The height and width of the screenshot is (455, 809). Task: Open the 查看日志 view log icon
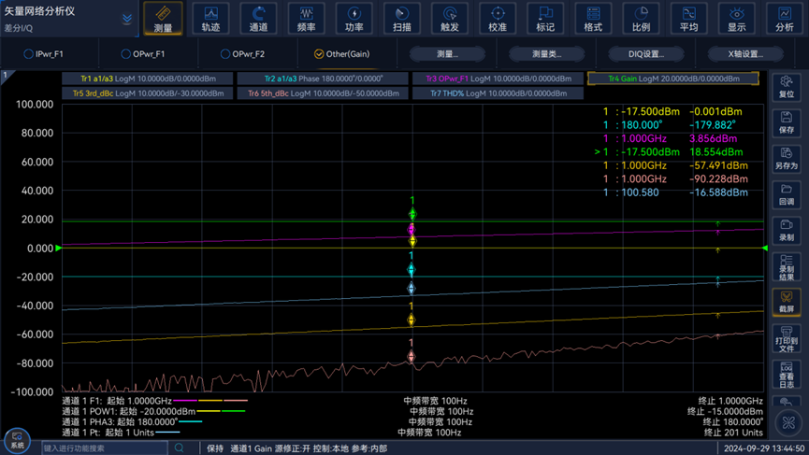point(787,375)
